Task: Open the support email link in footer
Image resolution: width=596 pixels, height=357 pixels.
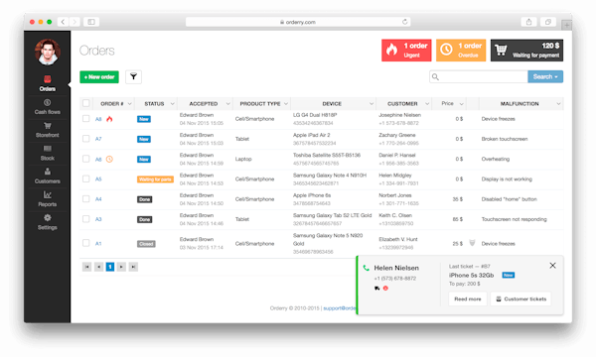Action: click(340, 308)
